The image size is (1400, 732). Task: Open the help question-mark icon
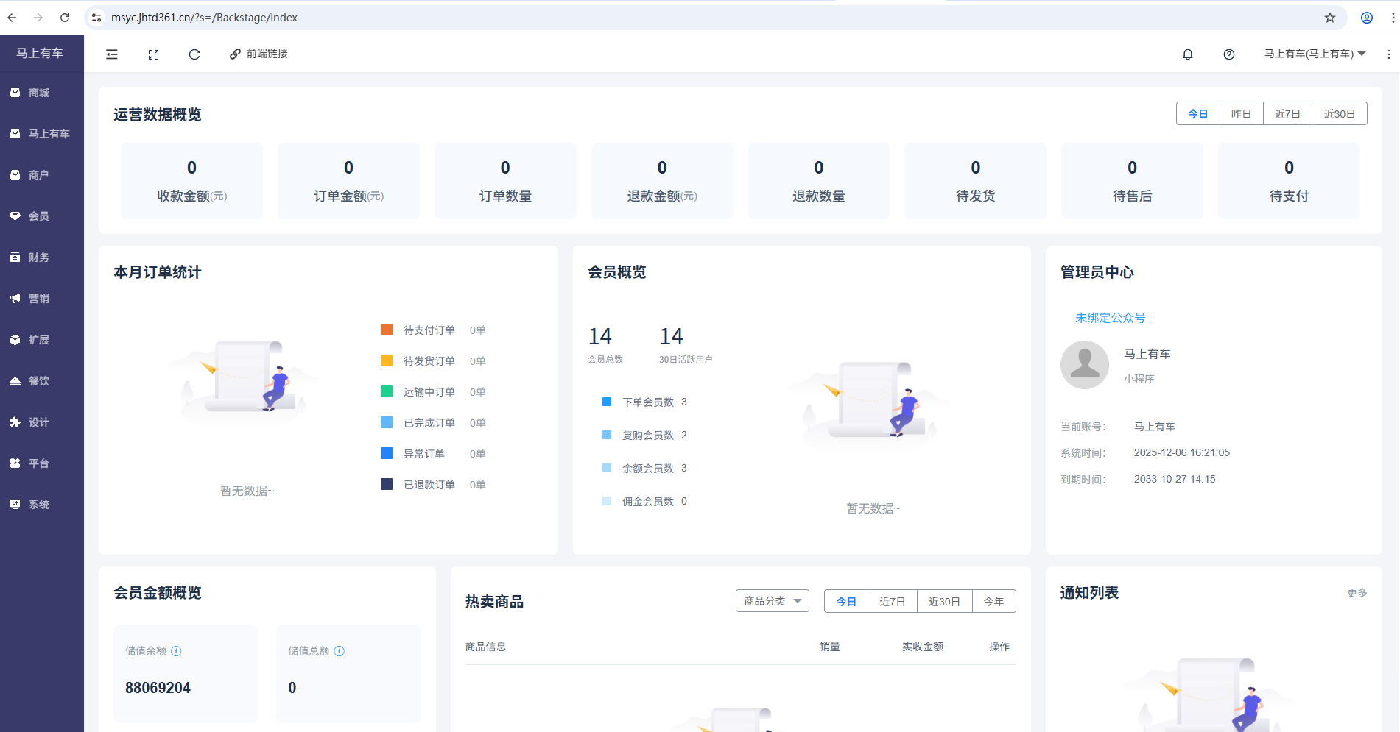pyautogui.click(x=1228, y=54)
